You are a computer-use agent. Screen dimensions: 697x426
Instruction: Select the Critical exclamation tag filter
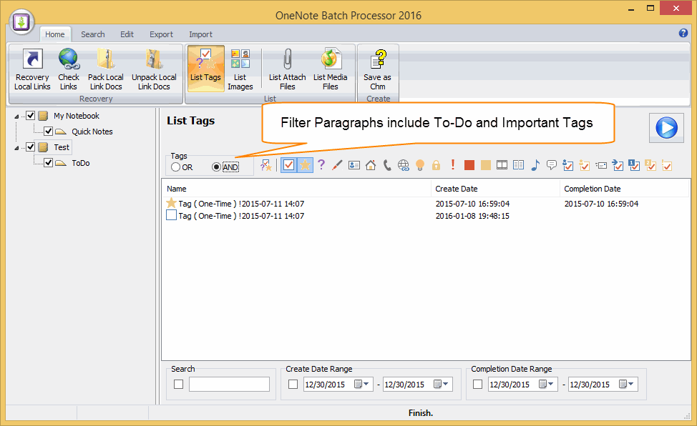click(452, 165)
